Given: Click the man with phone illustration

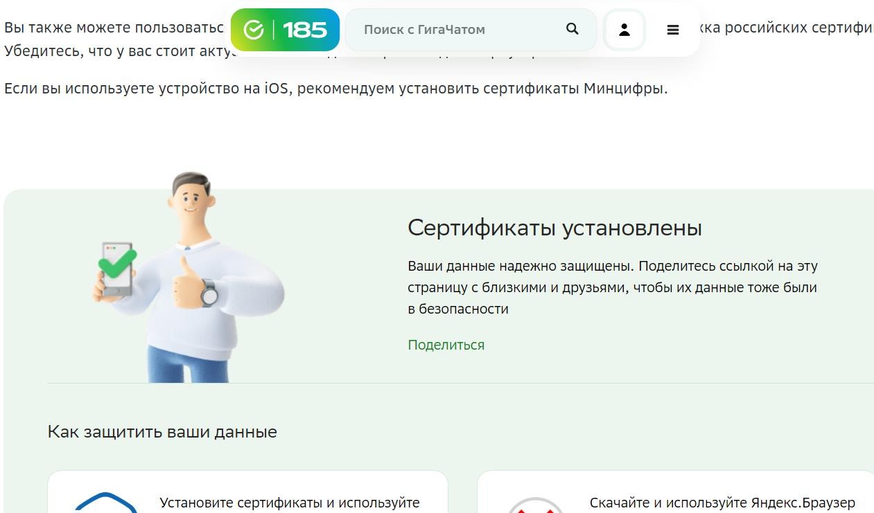Looking at the screenshot, I should point(189,277).
